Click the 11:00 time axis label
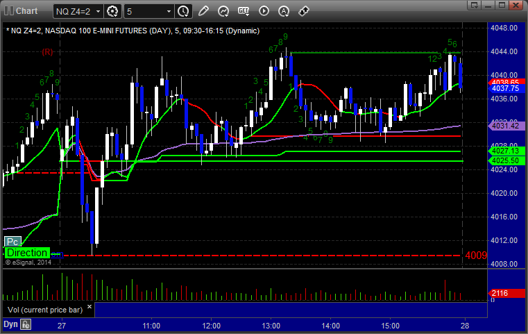This screenshot has width=528, height=334. (x=151, y=326)
